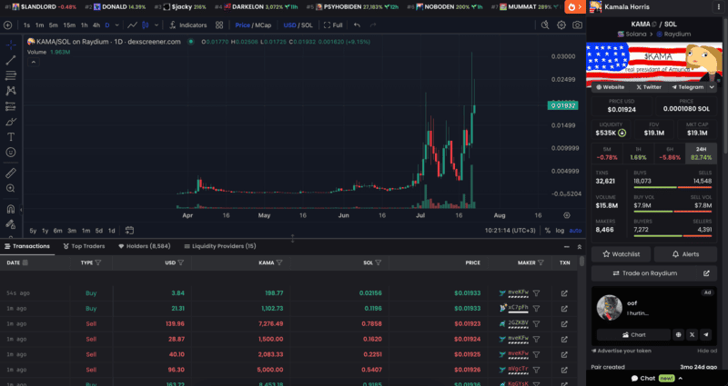Activate the zoom in tool
Screen dimensions: 728x386
coord(11,188)
